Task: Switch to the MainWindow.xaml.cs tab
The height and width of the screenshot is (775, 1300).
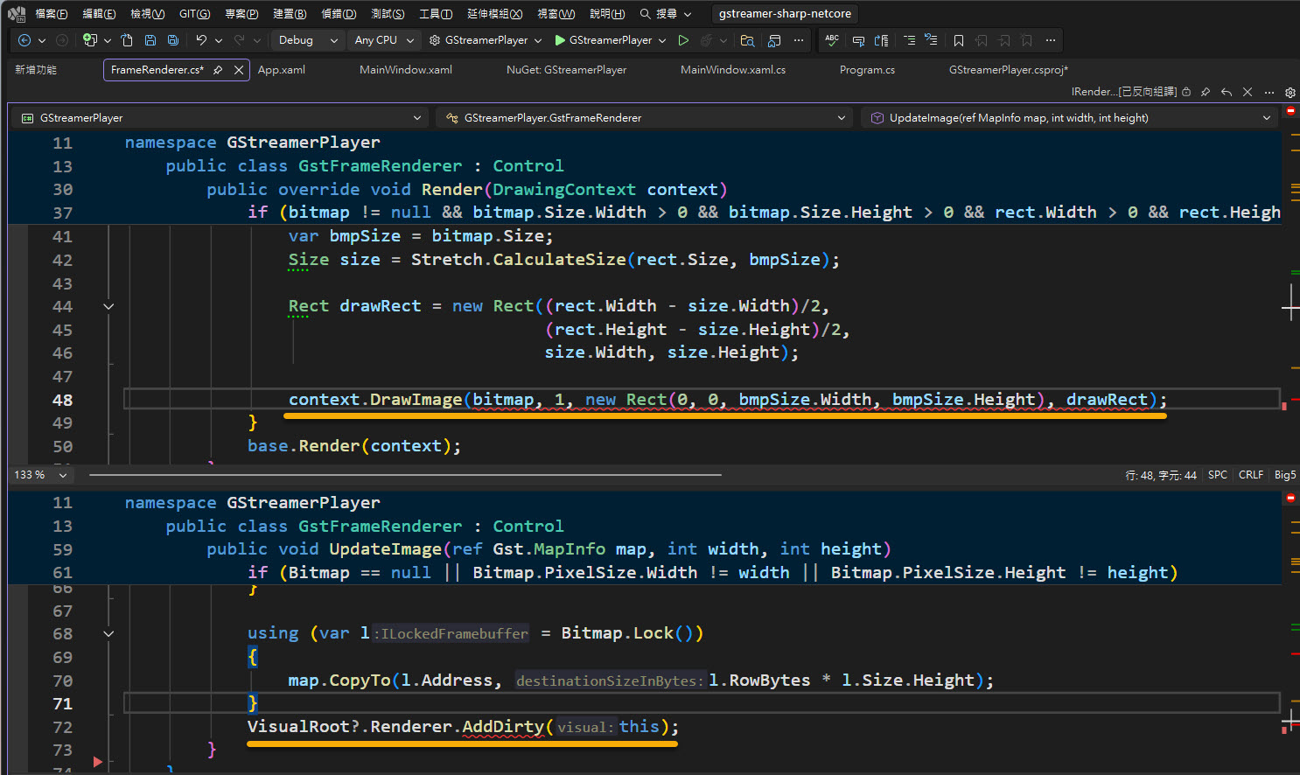Action: 732,70
